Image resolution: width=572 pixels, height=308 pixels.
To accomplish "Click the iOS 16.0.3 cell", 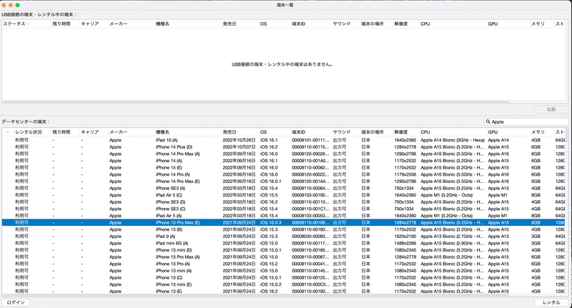I will click(x=271, y=222).
